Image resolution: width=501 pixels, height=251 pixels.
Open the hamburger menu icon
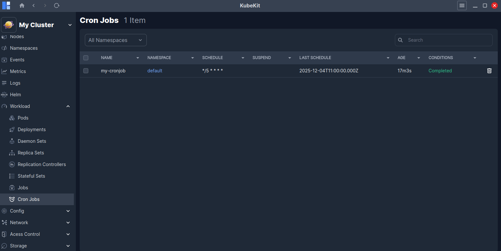pos(462,5)
